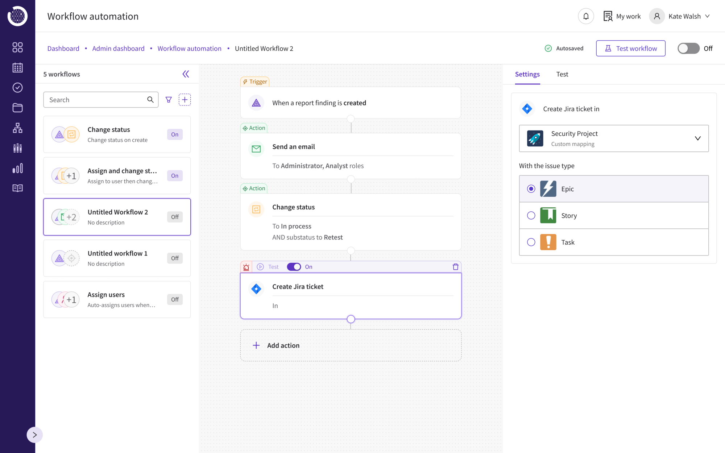Switch to the Test tab
This screenshot has width=725, height=453.
(x=562, y=74)
